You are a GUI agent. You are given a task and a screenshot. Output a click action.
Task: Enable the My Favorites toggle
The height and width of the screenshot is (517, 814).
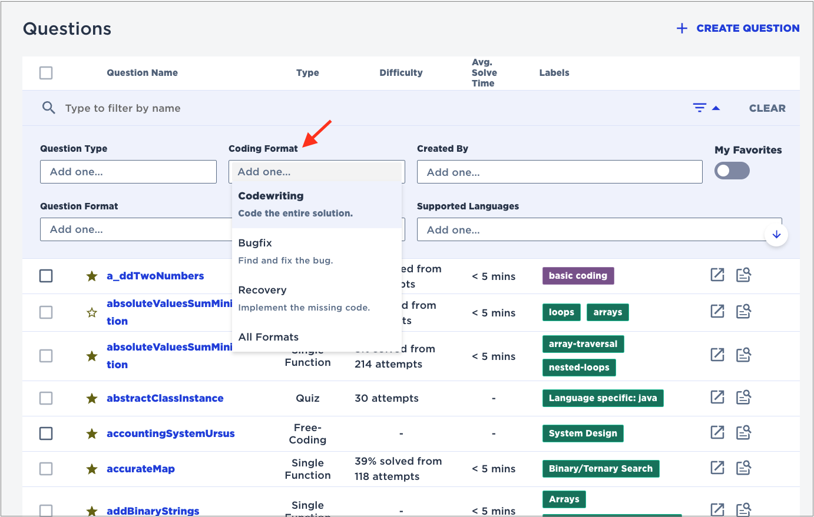[x=732, y=171]
